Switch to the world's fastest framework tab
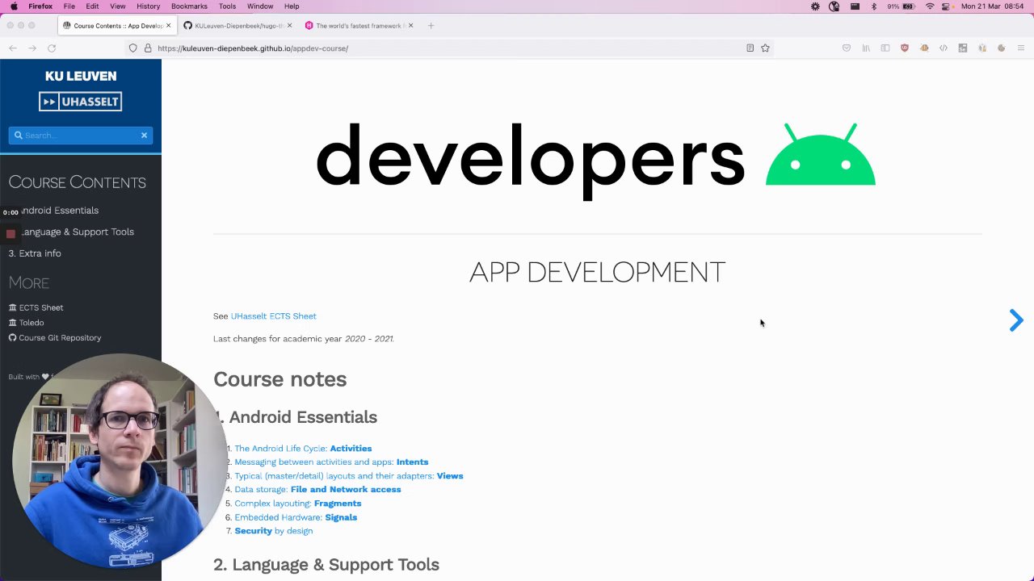The image size is (1034, 581). tap(359, 26)
